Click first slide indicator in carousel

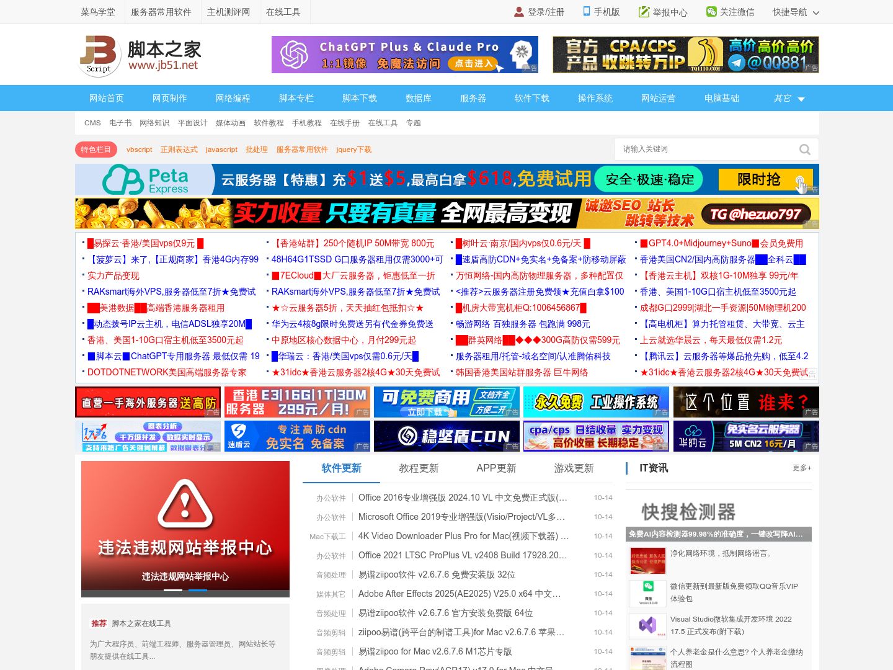click(173, 590)
